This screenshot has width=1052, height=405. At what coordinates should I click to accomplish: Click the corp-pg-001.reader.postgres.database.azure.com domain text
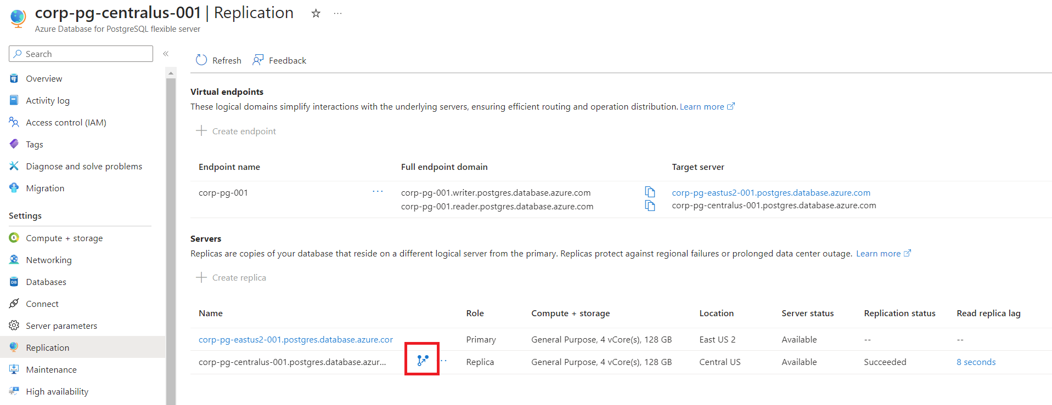[x=497, y=206]
